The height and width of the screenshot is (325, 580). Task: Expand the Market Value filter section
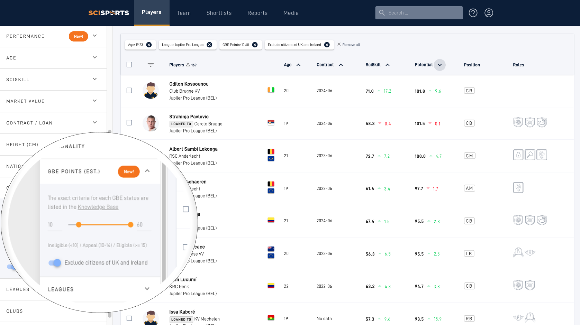[95, 101]
